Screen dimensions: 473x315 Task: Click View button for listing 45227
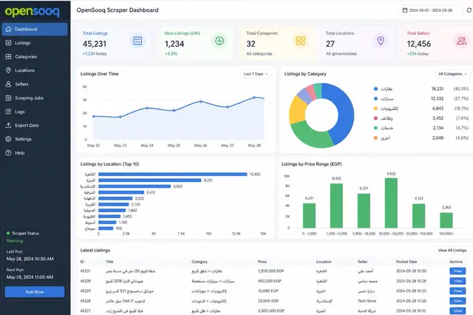coord(457,311)
